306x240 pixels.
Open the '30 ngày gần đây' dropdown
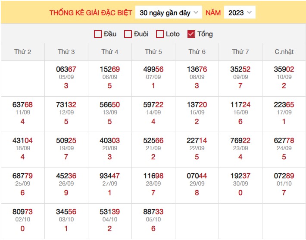tap(169, 13)
